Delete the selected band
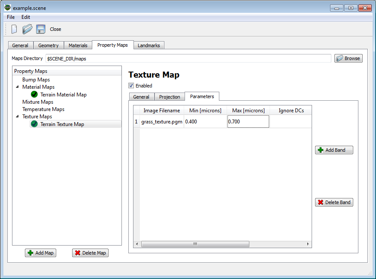This screenshot has width=376, height=279. [x=334, y=202]
